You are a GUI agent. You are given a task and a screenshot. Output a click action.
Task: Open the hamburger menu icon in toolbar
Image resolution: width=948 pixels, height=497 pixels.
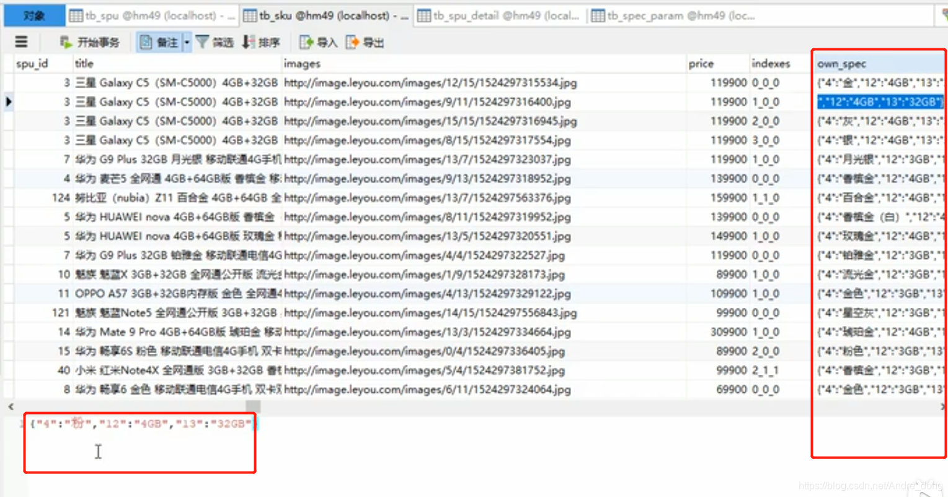click(x=21, y=42)
